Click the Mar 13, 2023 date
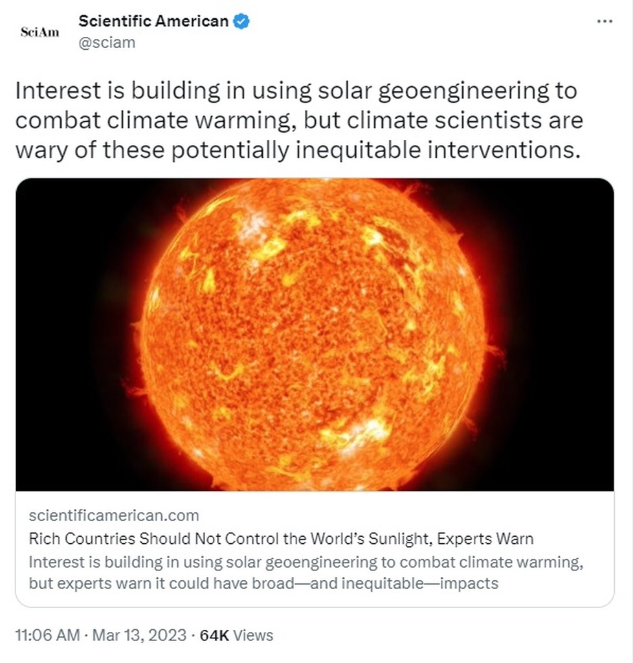 (139, 635)
